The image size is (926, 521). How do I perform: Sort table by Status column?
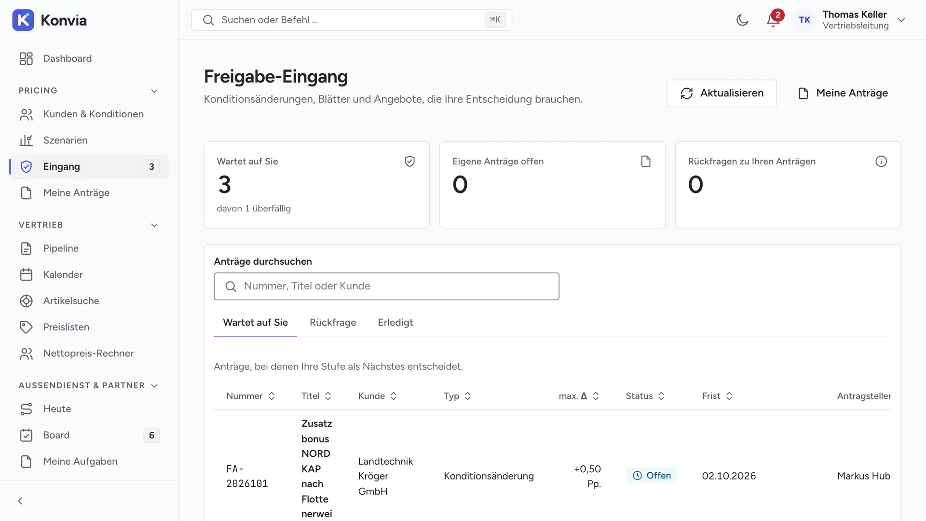pyautogui.click(x=645, y=396)
